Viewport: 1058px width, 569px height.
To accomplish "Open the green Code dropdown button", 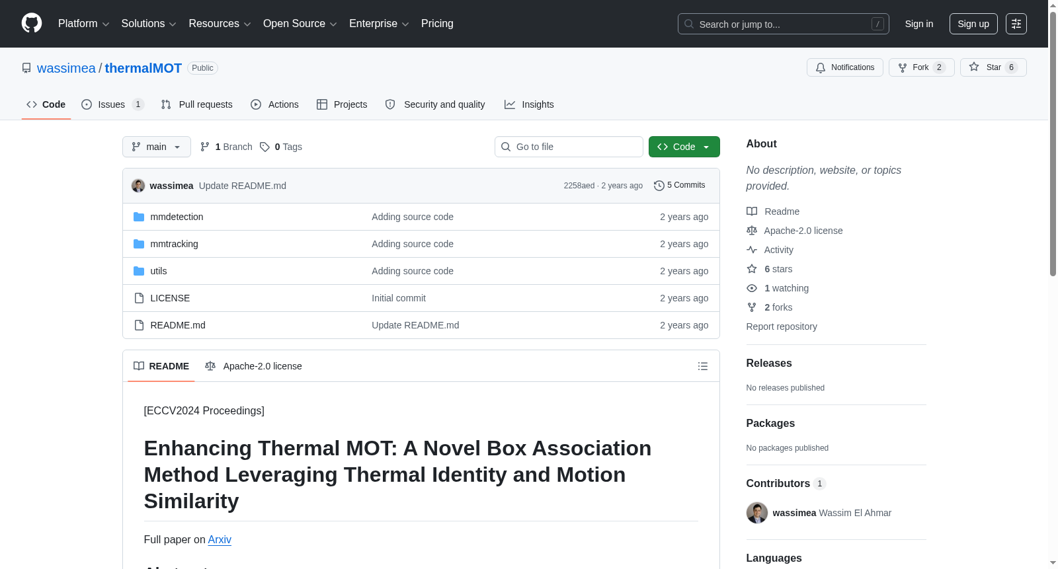I will (x=684, y=147).
